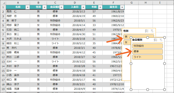The image size is (174, 93).
Task: Click cell containing 北村 一
Action: (x=18, y=62)
